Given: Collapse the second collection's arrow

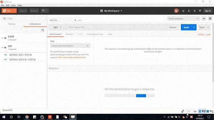Looking at the screenshot, I should tap(2, 47).
